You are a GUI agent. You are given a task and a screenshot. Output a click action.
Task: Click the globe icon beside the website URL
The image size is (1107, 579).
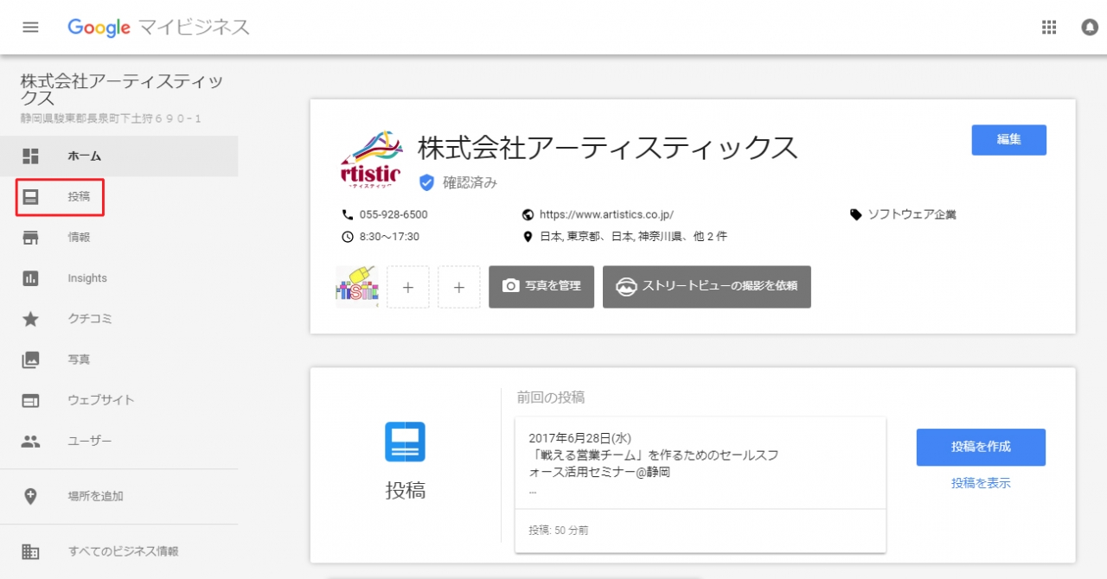coord(528,214)
